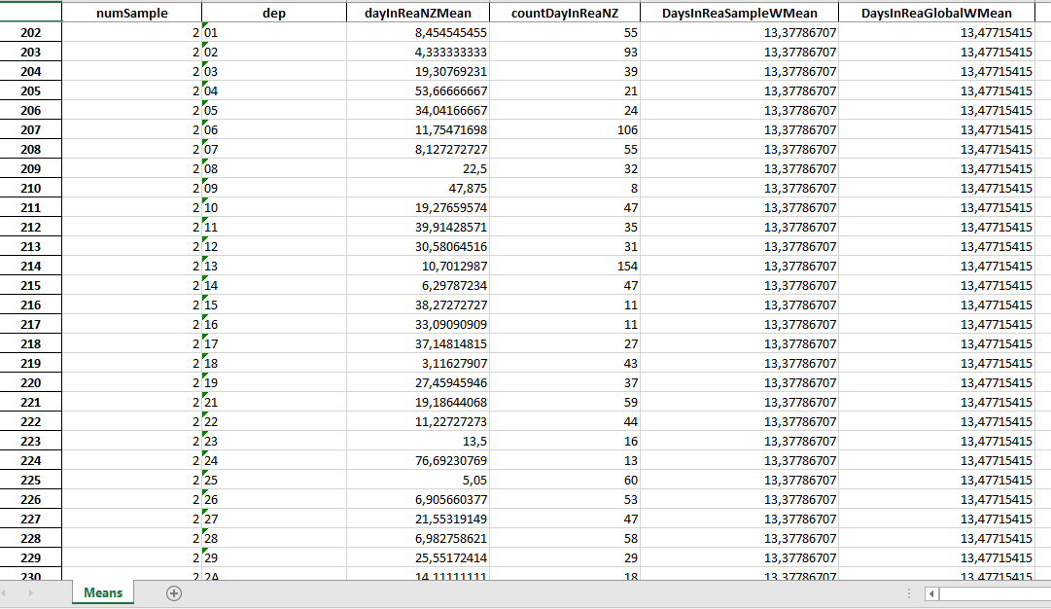
Task: Click the 22,5 cell in row 209
Action: (418, 169)
